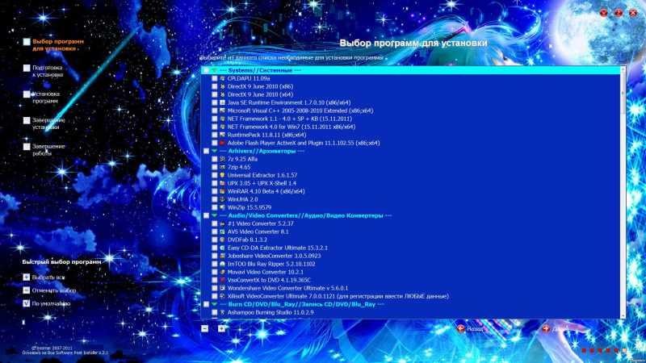
Task: Click the NET Framework 4.0 for Win7 icon
Action: [223, 127]
